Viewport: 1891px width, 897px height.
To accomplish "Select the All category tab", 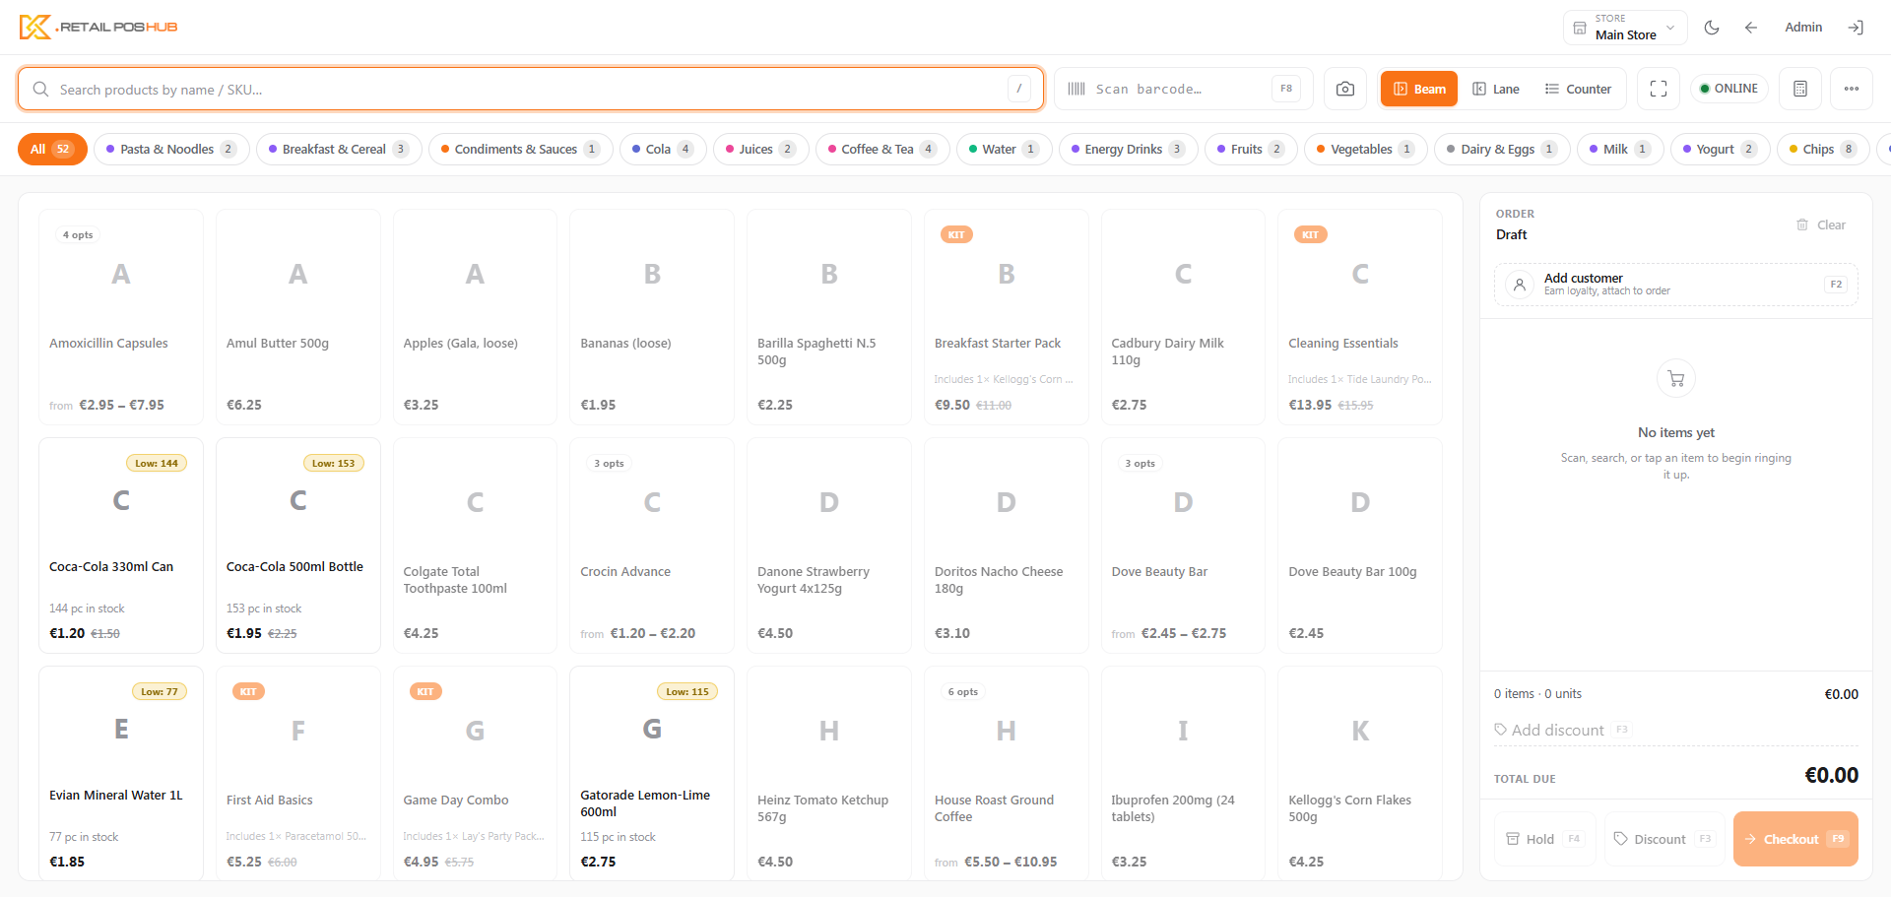I will 52,149.
